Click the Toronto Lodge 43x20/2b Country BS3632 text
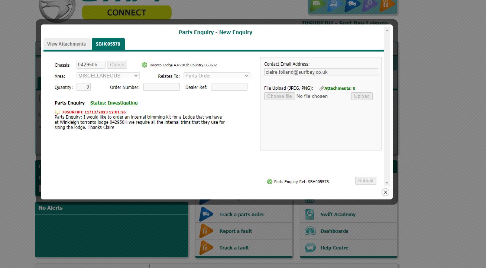 pyautogui.click(x=183, y=65)
